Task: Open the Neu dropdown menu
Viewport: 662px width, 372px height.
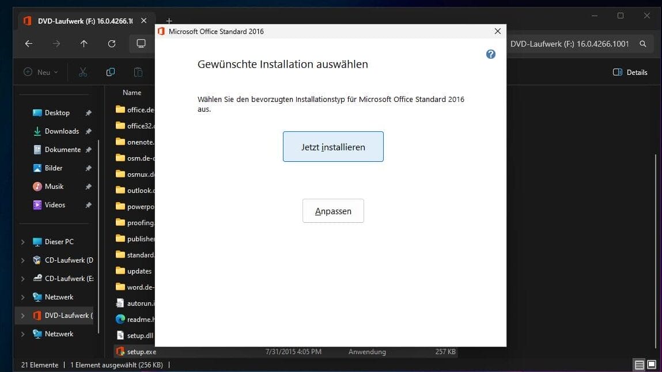Action: 40,72
